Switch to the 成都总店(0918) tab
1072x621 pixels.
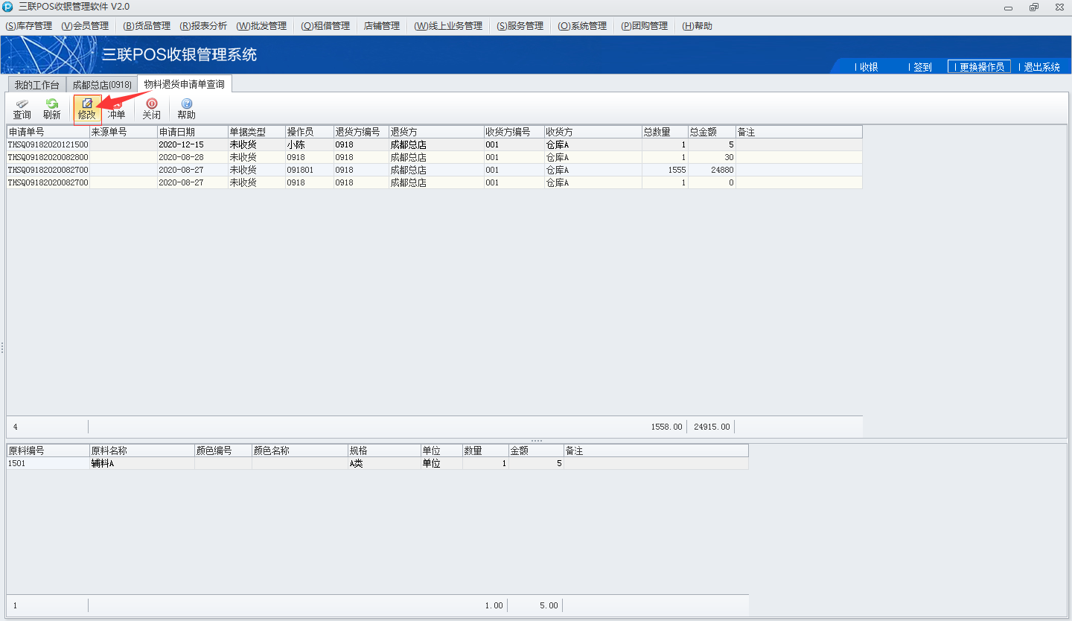pos(102,85)
